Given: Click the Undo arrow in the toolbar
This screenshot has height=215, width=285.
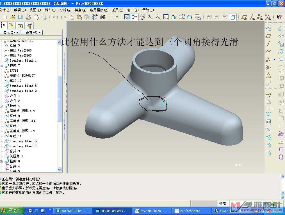Looking at the screenshot, I should [x=55, y=17].
